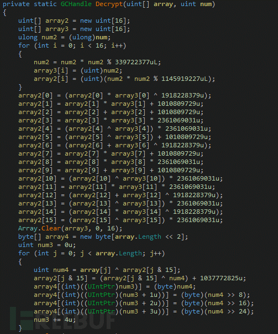Click num4 in the uint num4 declaration
The height and width of the screenshot is (334, 278).
coord(61,270)
